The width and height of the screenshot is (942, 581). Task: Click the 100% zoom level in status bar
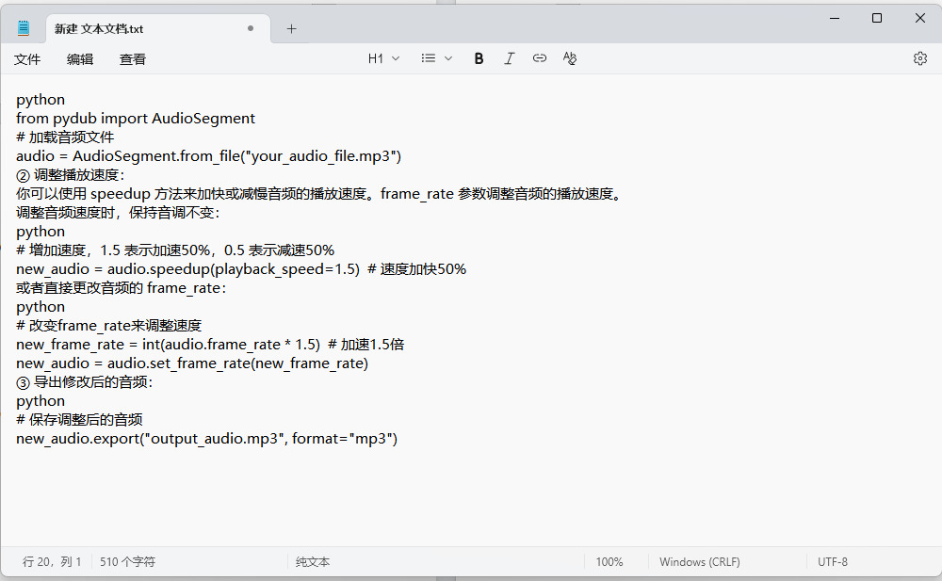click(x=609, y=562)
